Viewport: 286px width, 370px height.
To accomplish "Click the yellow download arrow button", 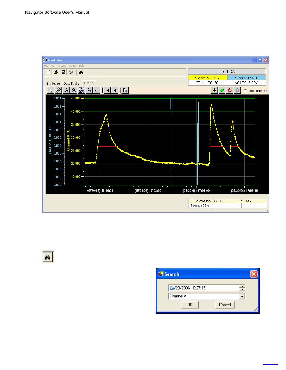I will (x=214, y=90).
